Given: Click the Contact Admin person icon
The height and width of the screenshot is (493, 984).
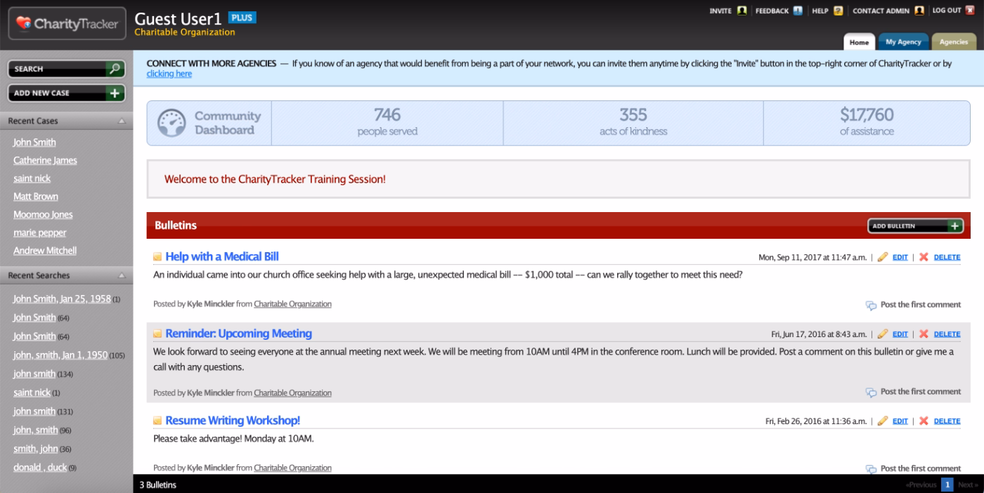Looking at the screenshot, I should (x=919, y=11).
